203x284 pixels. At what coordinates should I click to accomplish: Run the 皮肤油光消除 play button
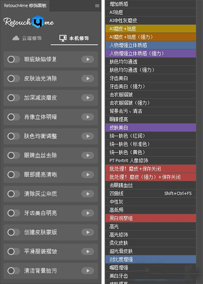click(88, 78)
